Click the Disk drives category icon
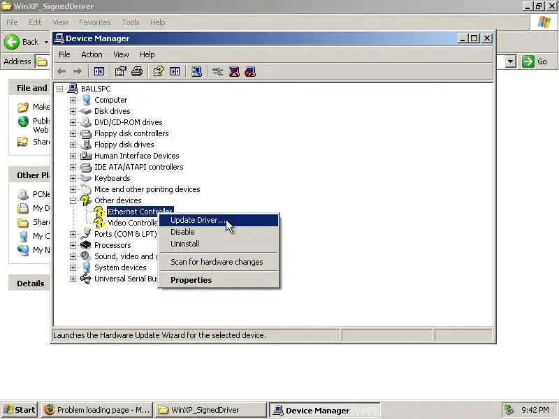Image resolution: width=559 pixels, height=419 pixels. point(86,111)
